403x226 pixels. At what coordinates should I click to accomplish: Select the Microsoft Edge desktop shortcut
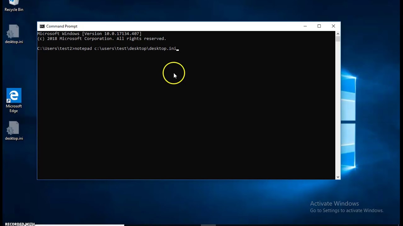(14, 100)
